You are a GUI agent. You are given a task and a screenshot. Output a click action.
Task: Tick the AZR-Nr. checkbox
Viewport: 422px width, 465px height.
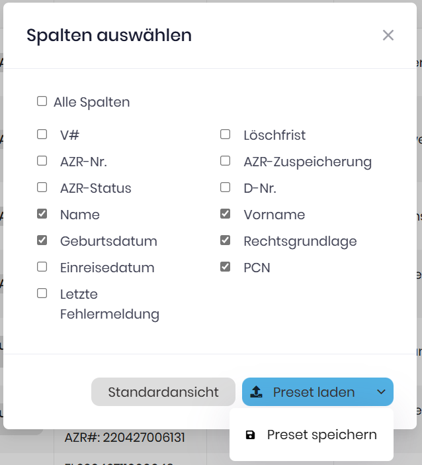tap(42, 161)
